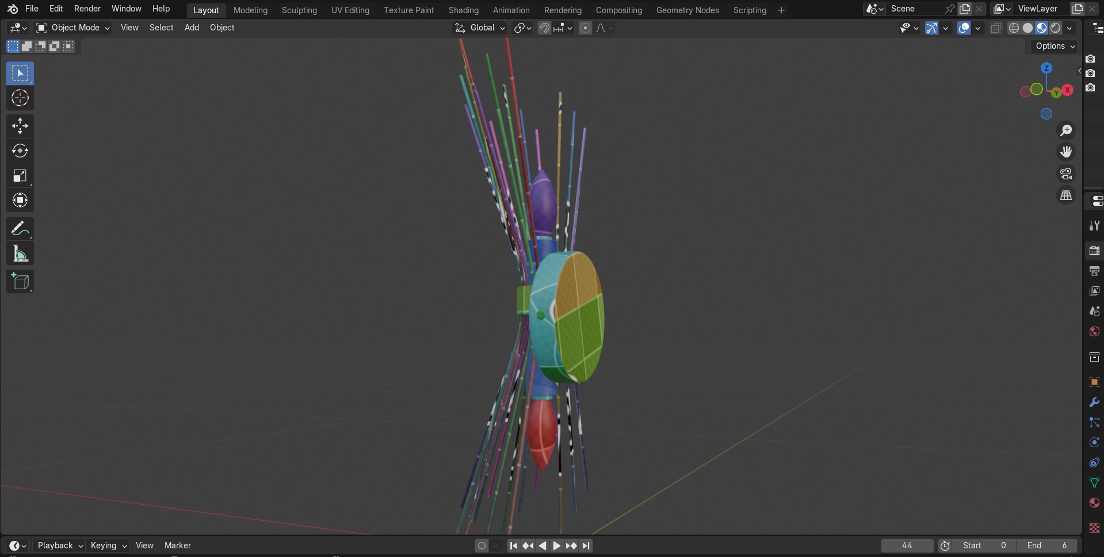The image size is (1104, 557).
Task: Open the Particles properties tab
Action: click(x=1094, y=422)
